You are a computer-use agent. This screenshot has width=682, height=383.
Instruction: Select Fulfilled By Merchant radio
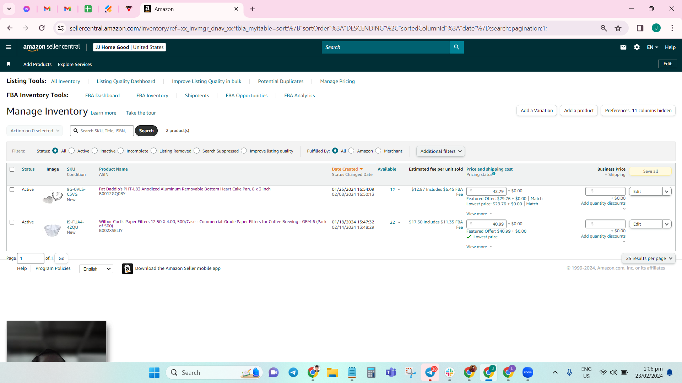pos(378,151)
